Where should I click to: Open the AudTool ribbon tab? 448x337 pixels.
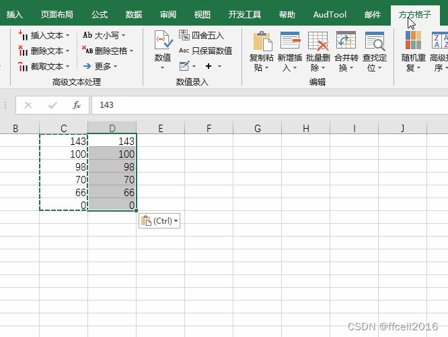click(x=330, y=14)
